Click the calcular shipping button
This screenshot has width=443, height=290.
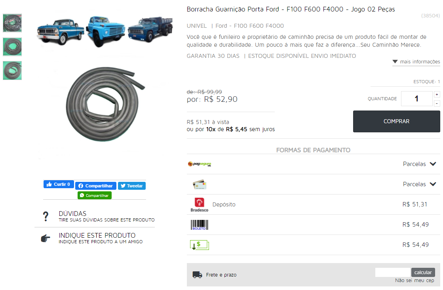(423, 273)
